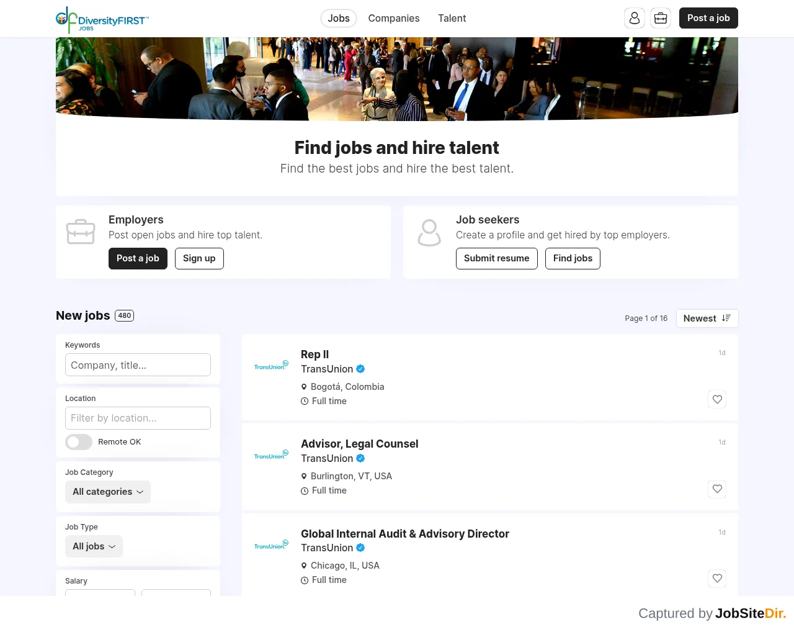This screenshot has width=794, height=632.
Task: Open the employer briefcase icon in header
Action: 661,18
